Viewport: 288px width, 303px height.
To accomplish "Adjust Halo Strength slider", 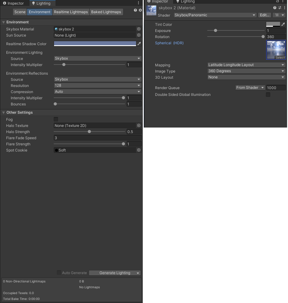I will [x=89, y=132].
